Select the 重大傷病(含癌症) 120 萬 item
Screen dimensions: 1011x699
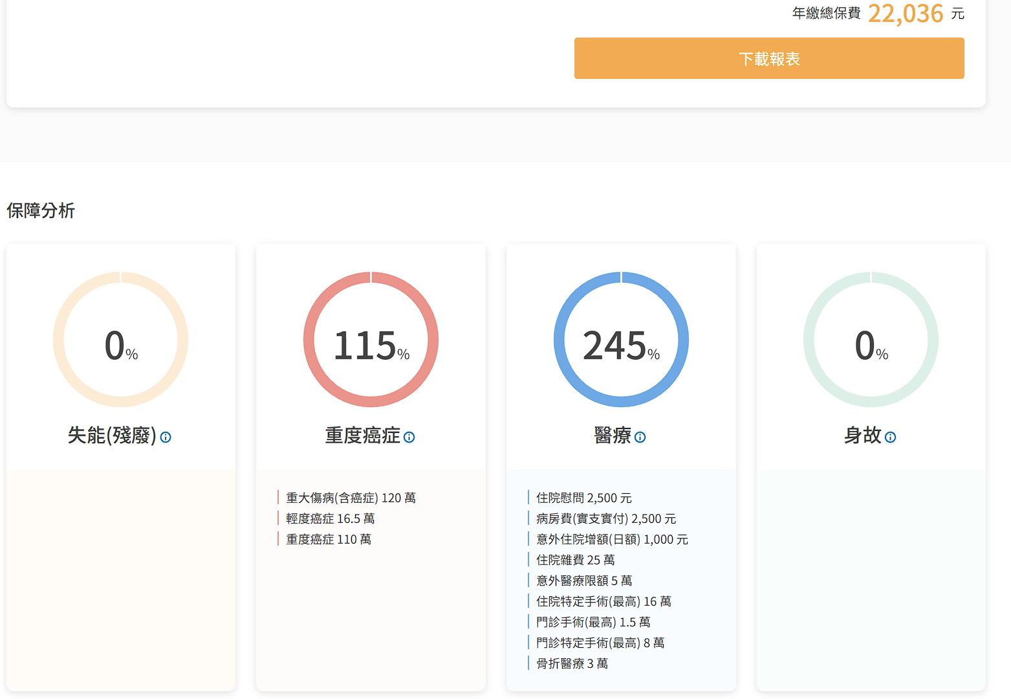[x=351, y=498]
